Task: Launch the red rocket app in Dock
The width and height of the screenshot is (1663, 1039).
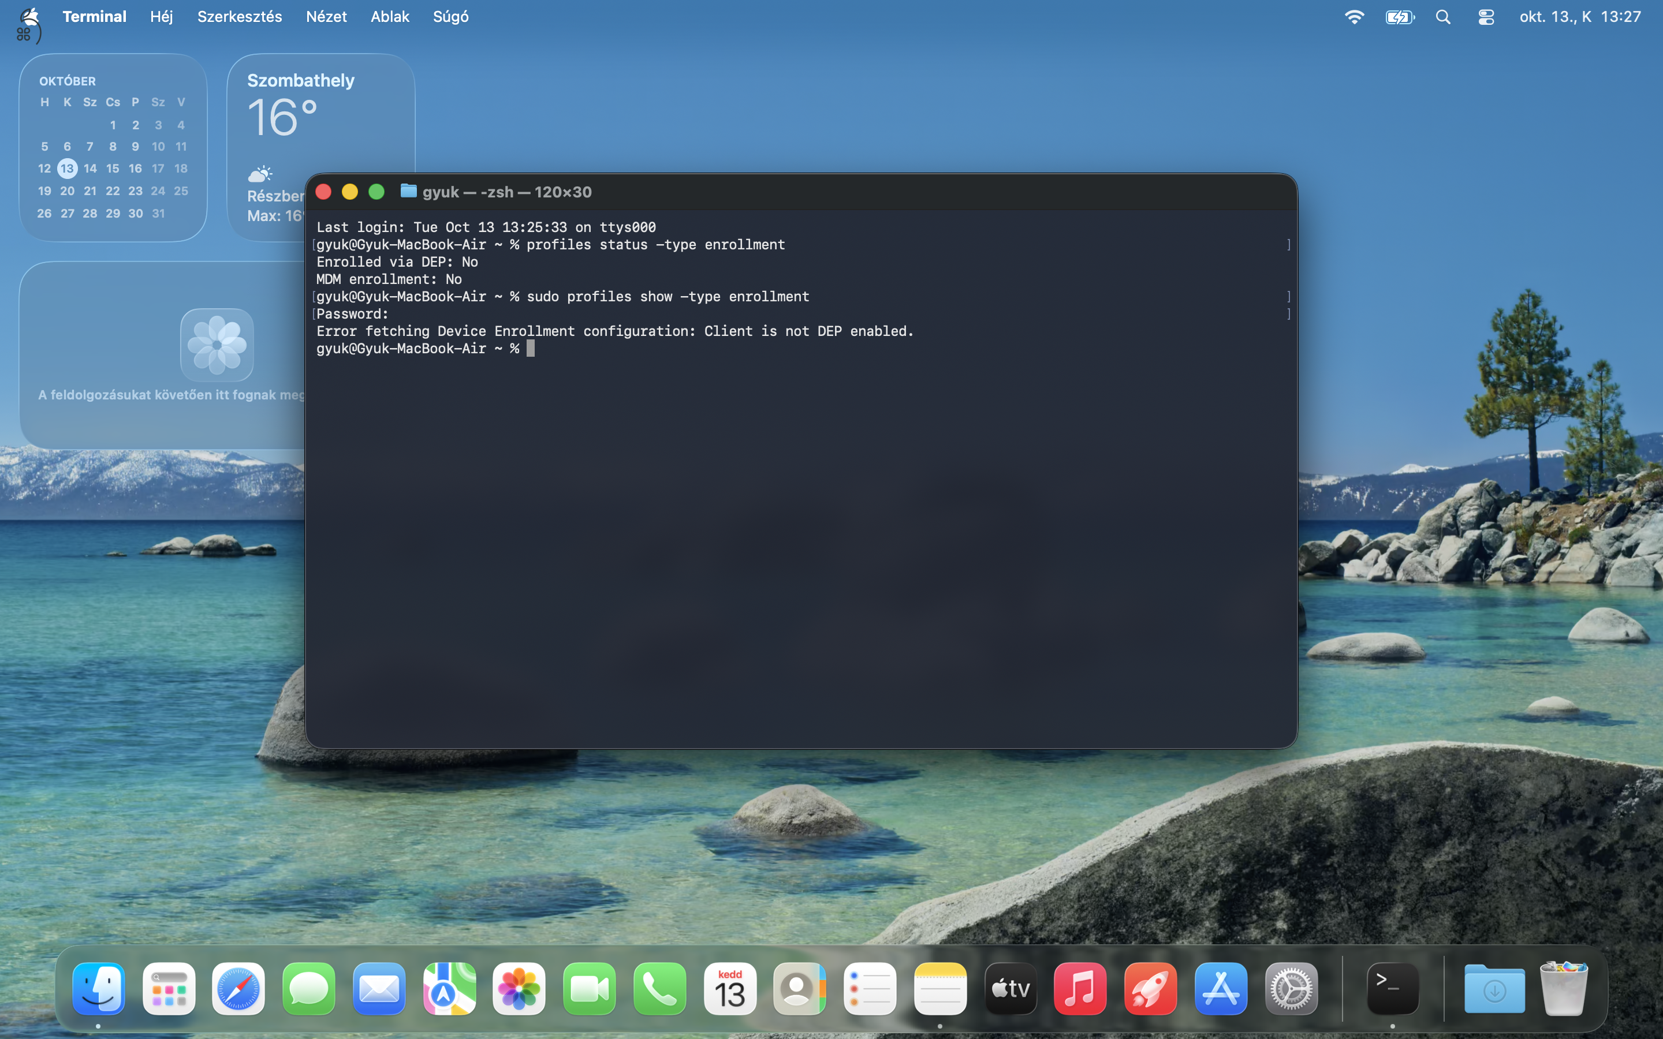Action: coord(1150,989)
